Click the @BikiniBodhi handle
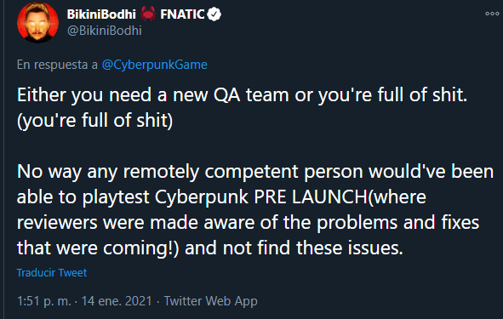 [104, 31]
